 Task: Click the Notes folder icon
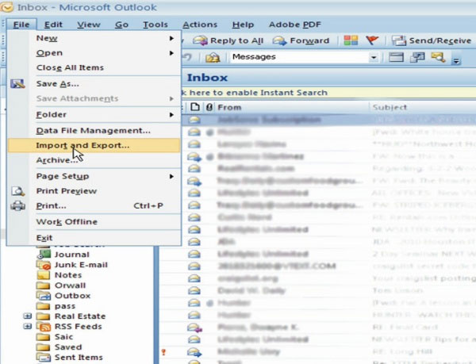tap(44, 275)
